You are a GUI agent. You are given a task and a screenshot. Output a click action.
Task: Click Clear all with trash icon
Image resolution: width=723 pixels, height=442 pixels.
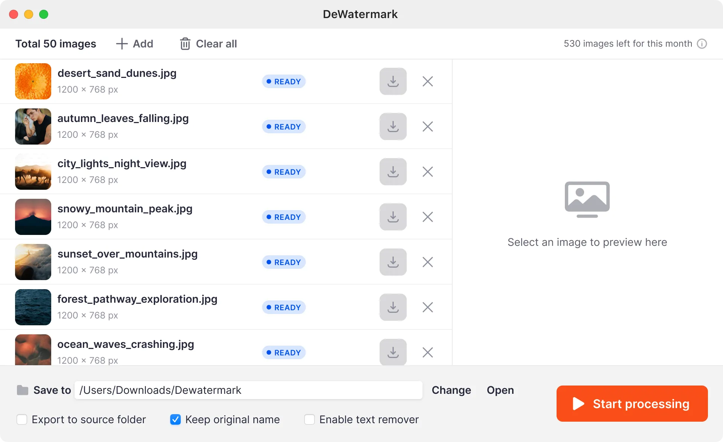[208, 44]
